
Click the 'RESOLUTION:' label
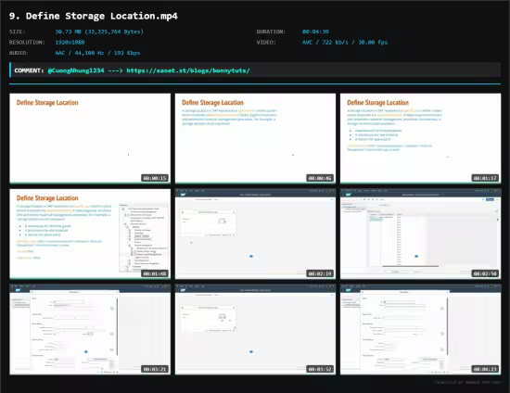(27, 43)
